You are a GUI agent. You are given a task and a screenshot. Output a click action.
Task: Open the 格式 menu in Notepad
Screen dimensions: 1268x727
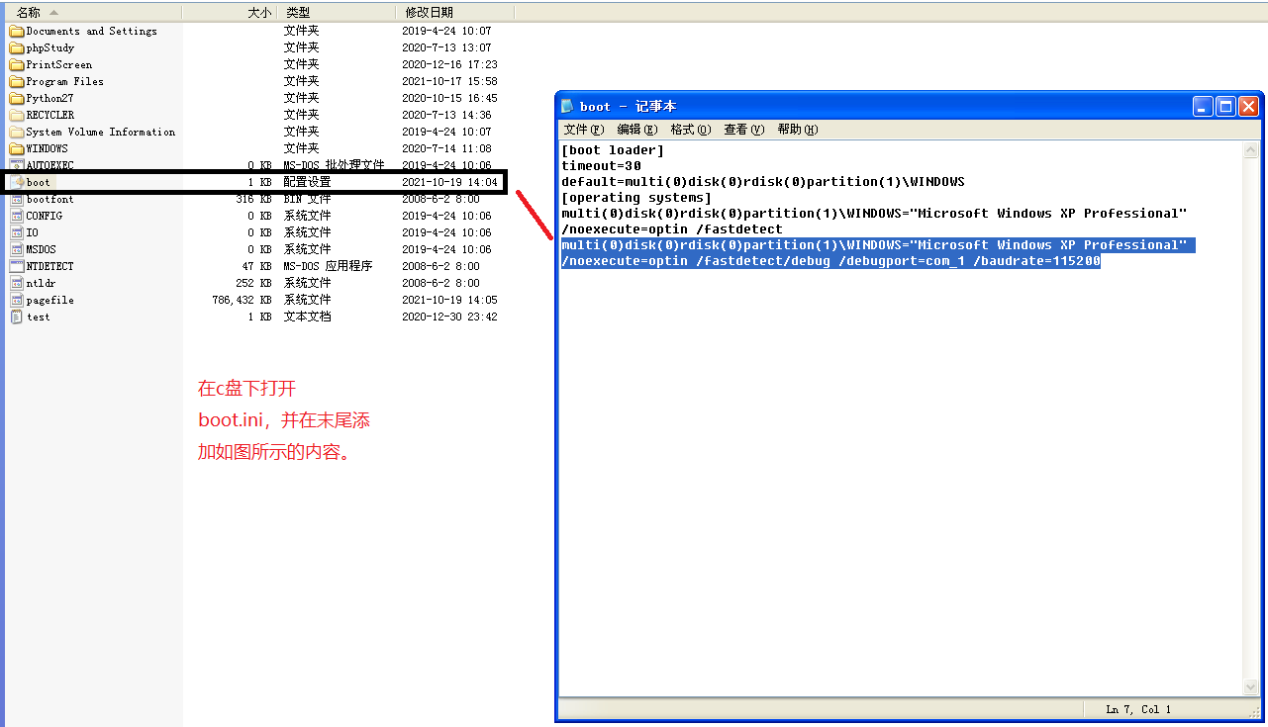(x=690, y=129)
